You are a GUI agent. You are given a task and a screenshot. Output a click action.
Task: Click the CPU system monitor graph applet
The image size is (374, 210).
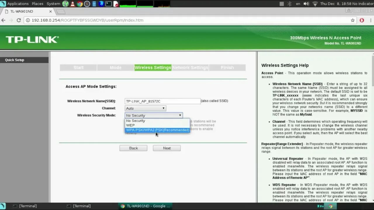[128, 4]
